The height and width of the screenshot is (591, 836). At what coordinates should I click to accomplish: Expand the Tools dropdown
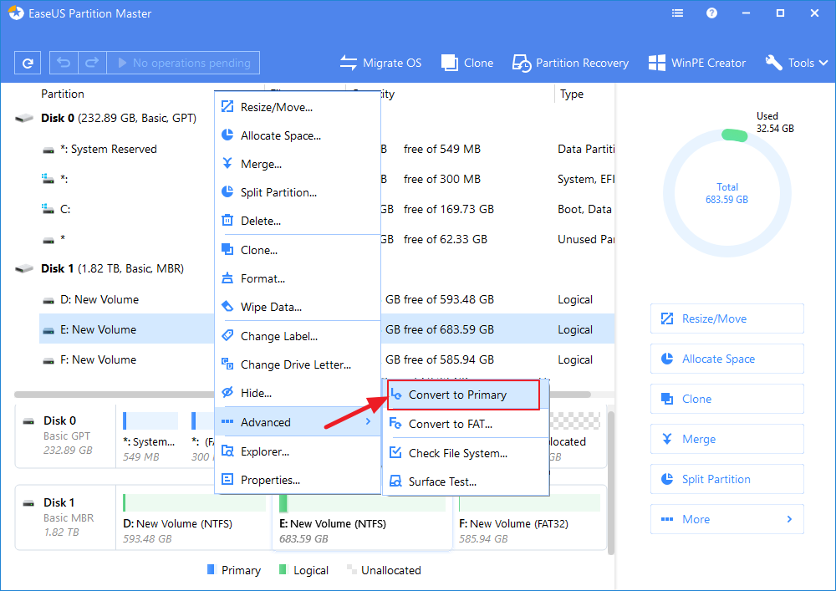tap(796, 63)
